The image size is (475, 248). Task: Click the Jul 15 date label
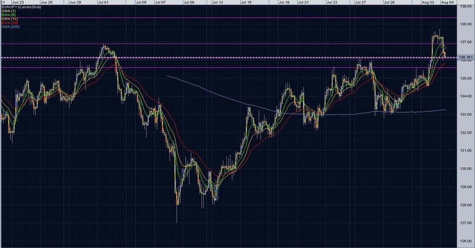pos(246,2)
